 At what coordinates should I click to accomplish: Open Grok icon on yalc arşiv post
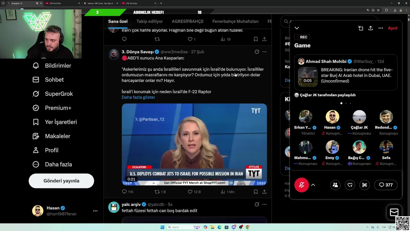coord(257,204)
